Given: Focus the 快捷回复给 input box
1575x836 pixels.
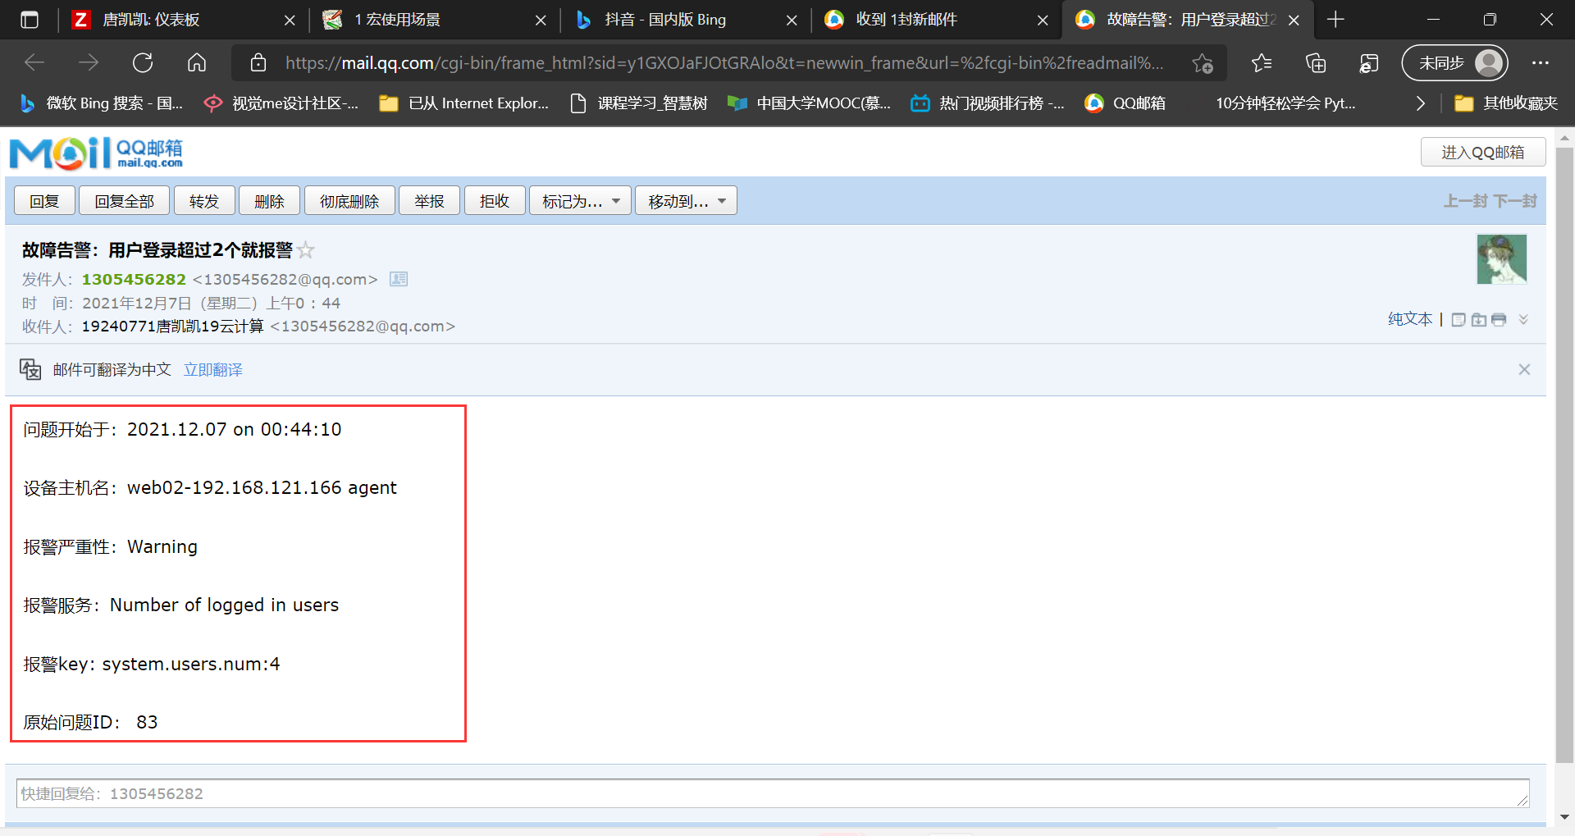Looking at the screenshot, I should tap(773, 793).
